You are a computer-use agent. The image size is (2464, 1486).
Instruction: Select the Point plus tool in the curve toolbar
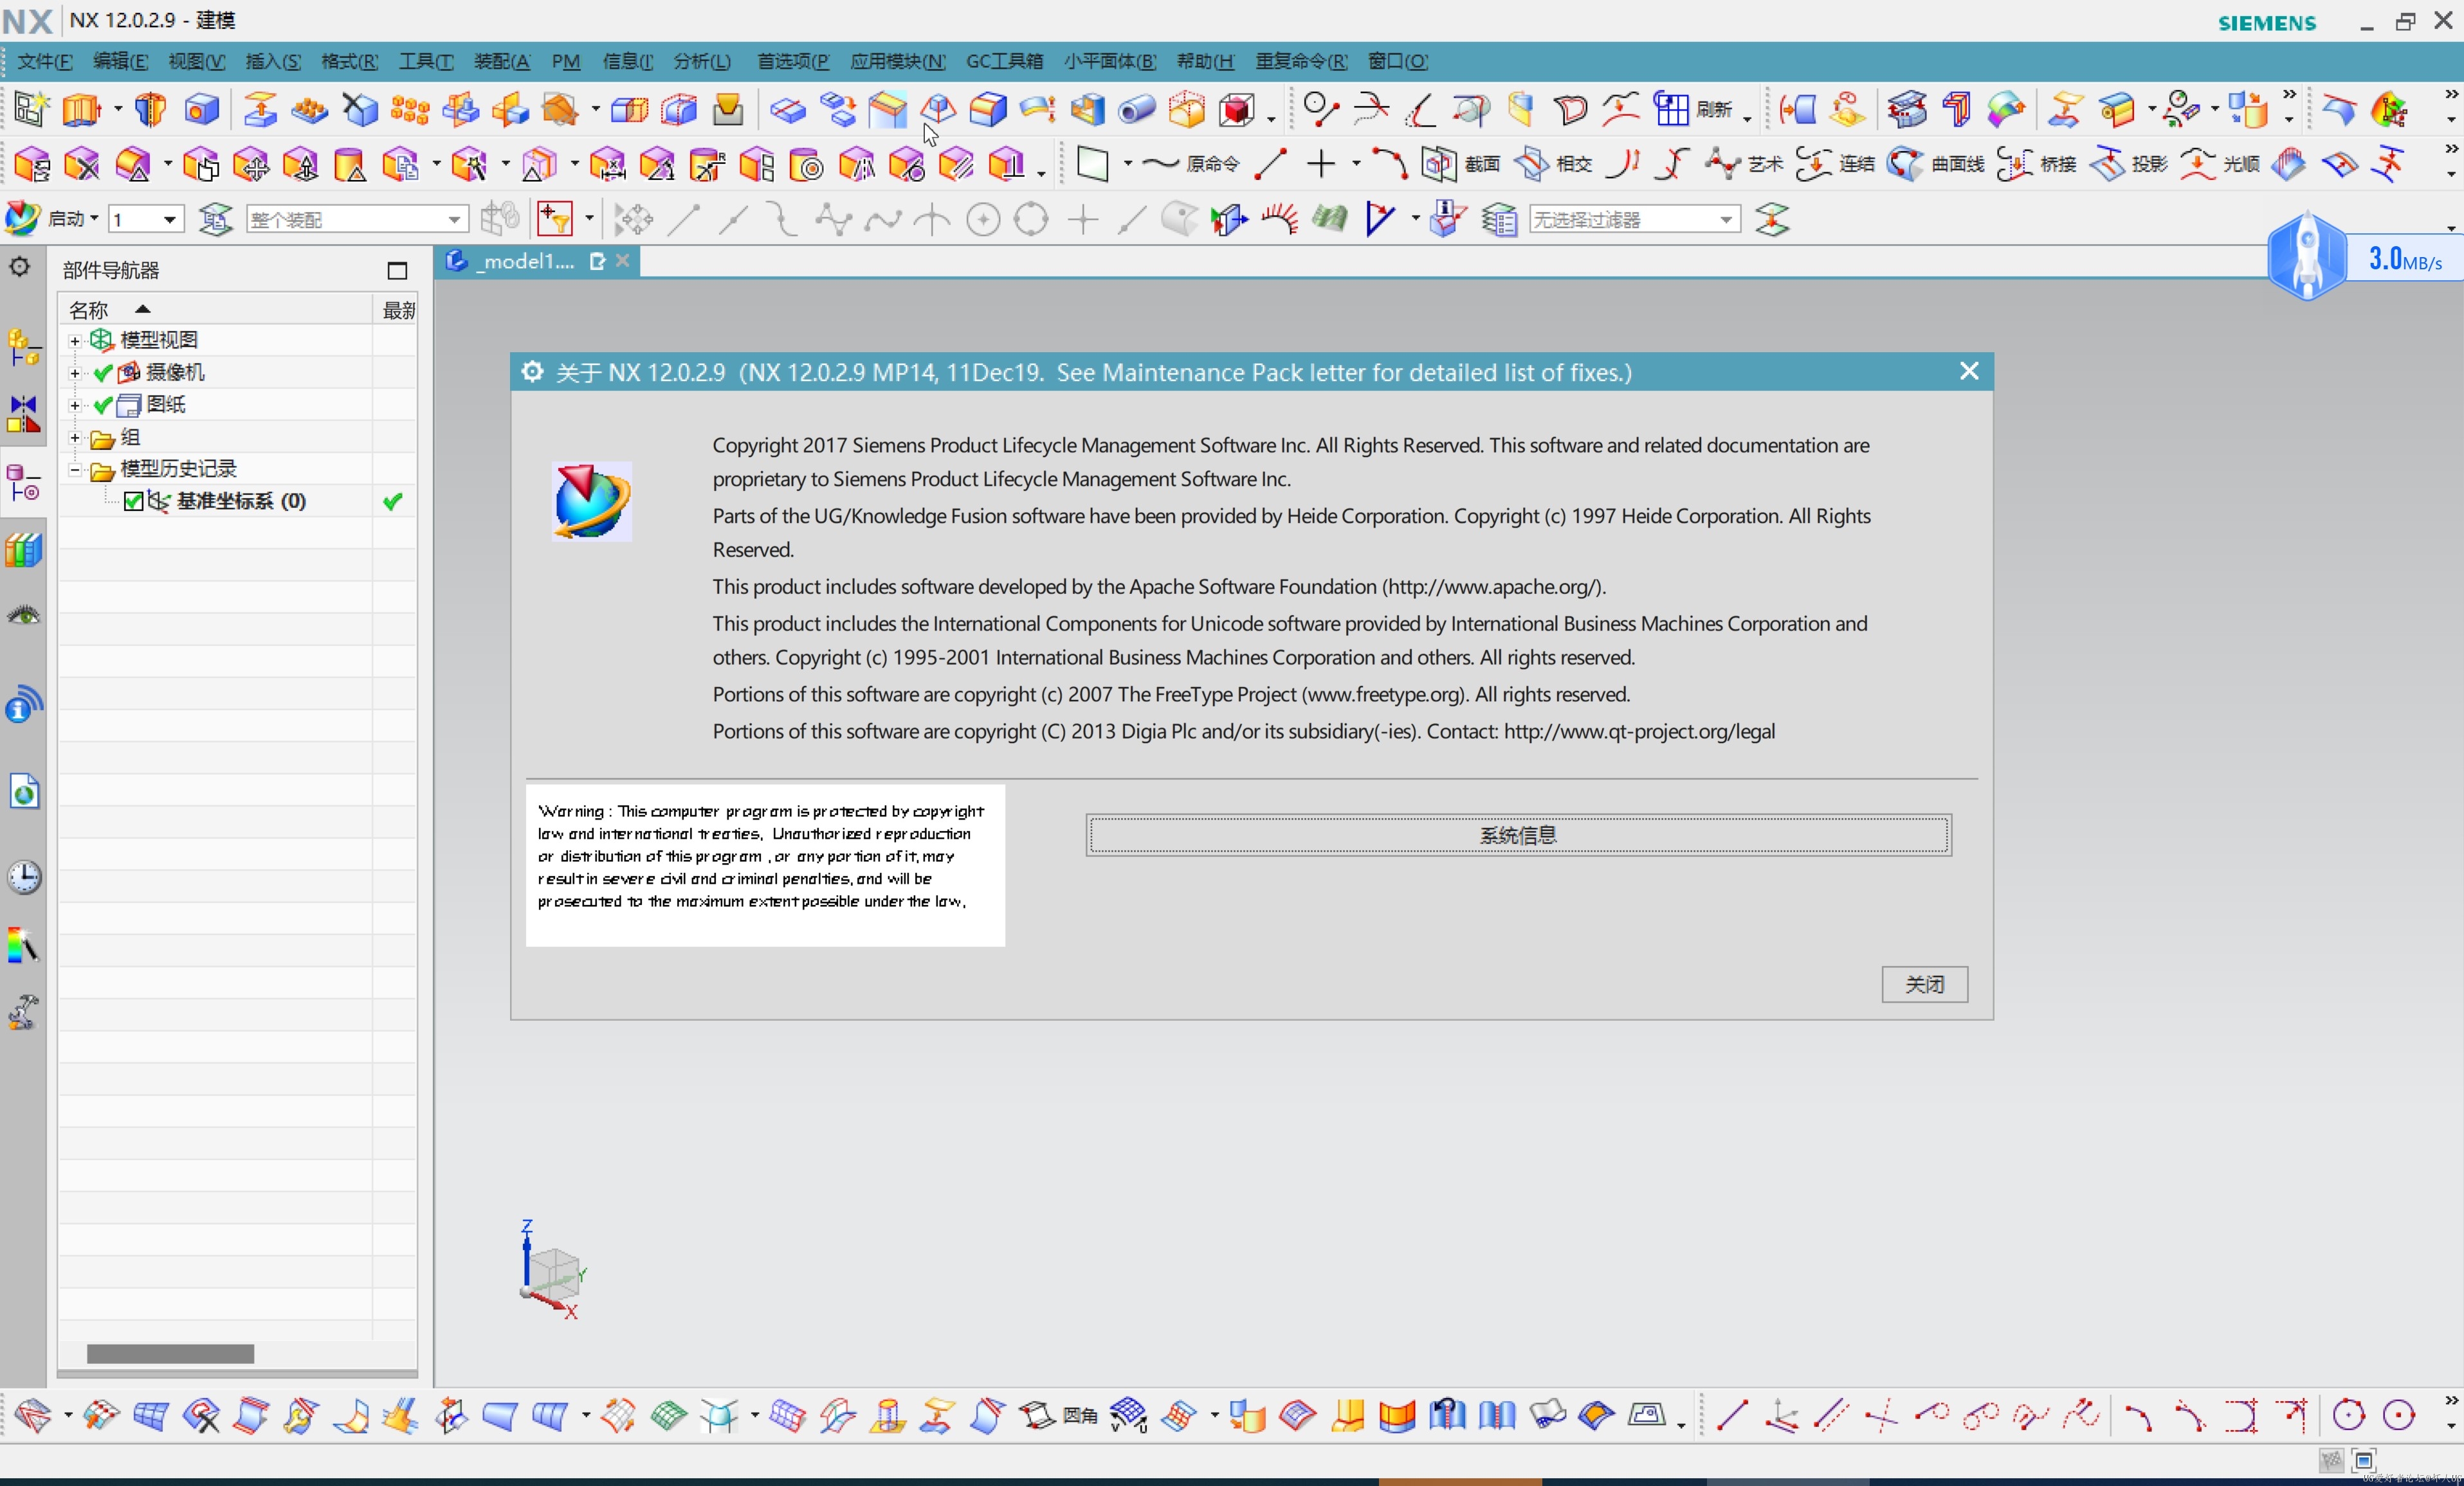tap(1321, 164)
